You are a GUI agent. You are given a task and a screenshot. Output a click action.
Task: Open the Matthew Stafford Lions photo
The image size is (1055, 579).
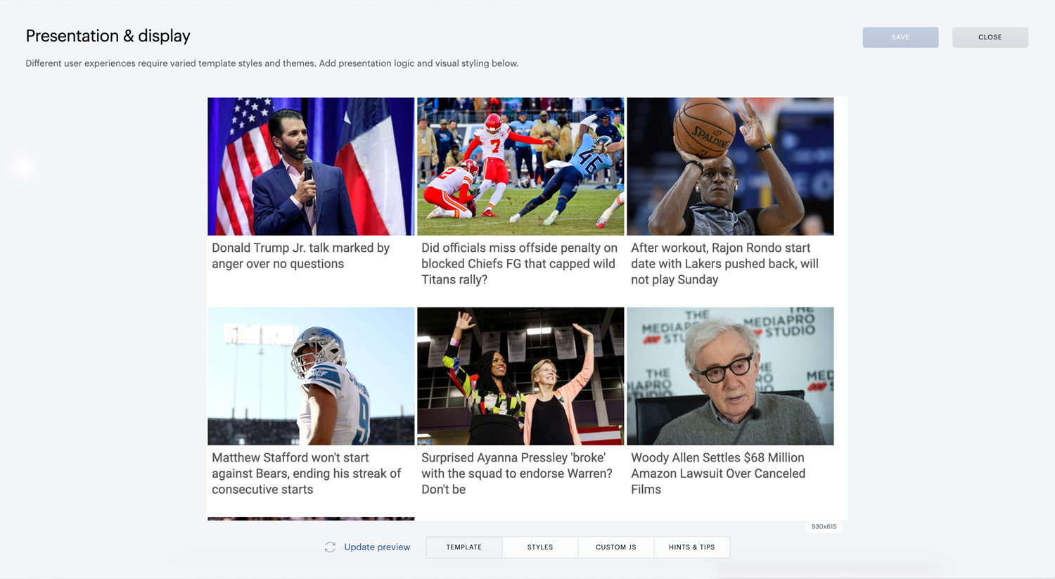coord(311,376)
